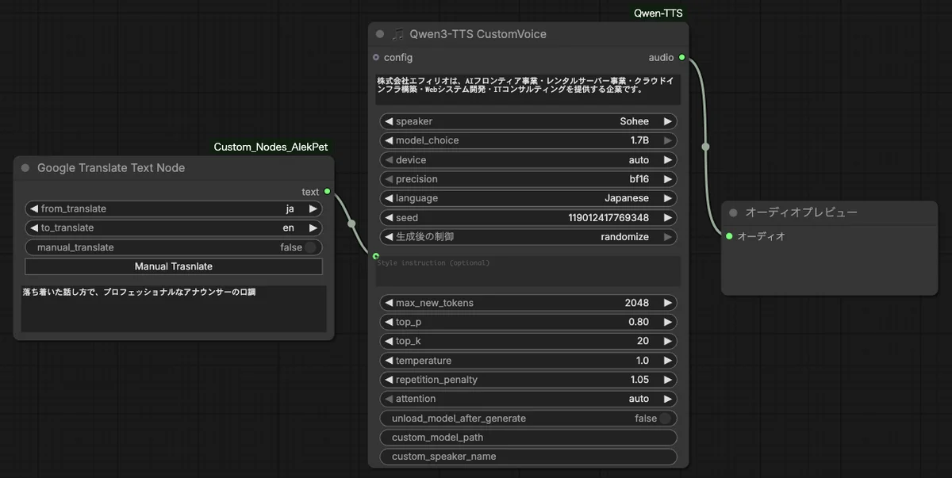Viewport: 952px width, 478px height.
Task: Decrease max_new_tokens with left arrow
Action: coord(389,303)
